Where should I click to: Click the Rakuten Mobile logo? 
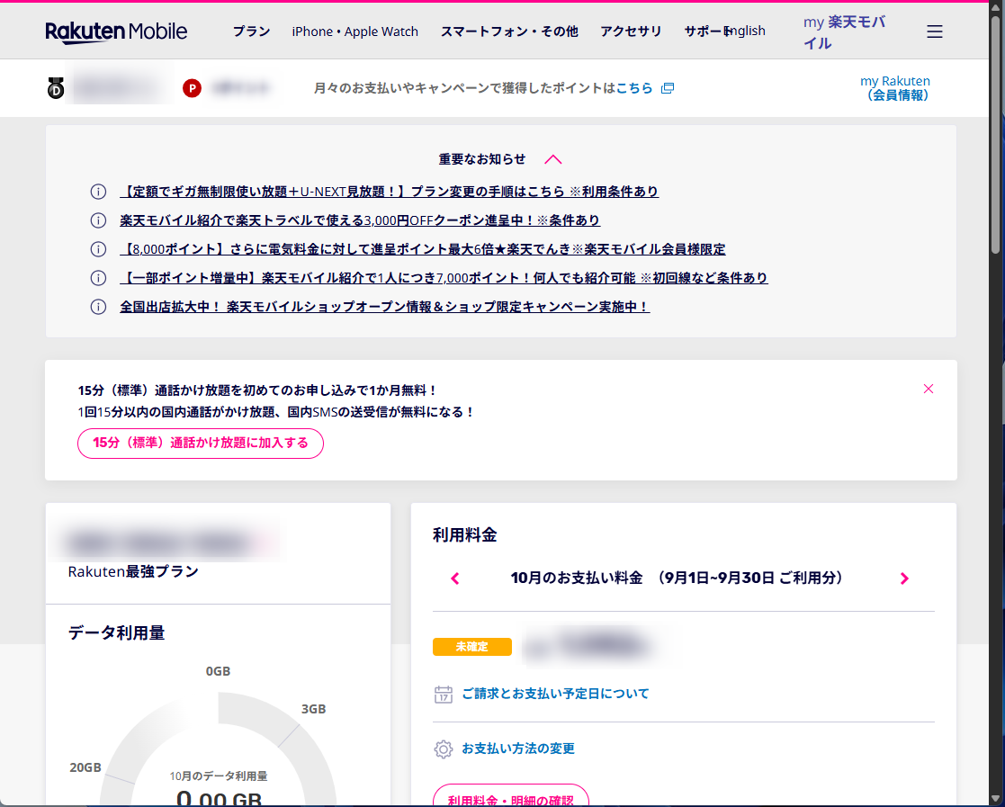[116, 31]
